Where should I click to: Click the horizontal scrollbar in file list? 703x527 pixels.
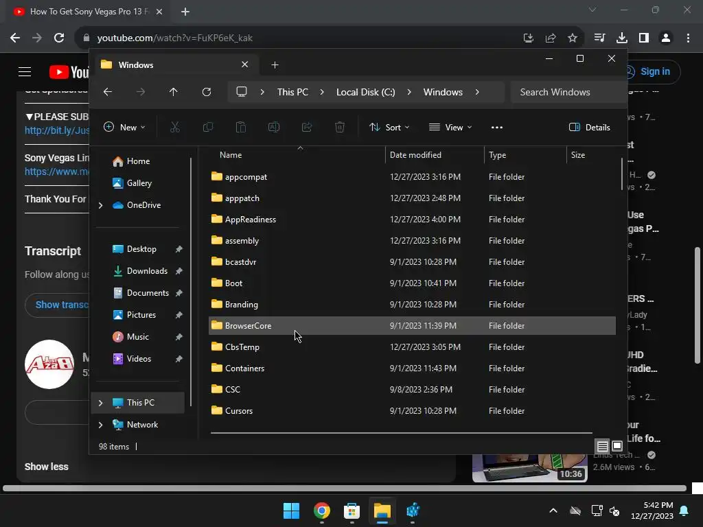401,434
